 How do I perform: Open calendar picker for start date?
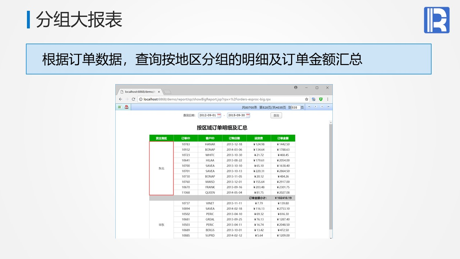click(x=219, y=115)
